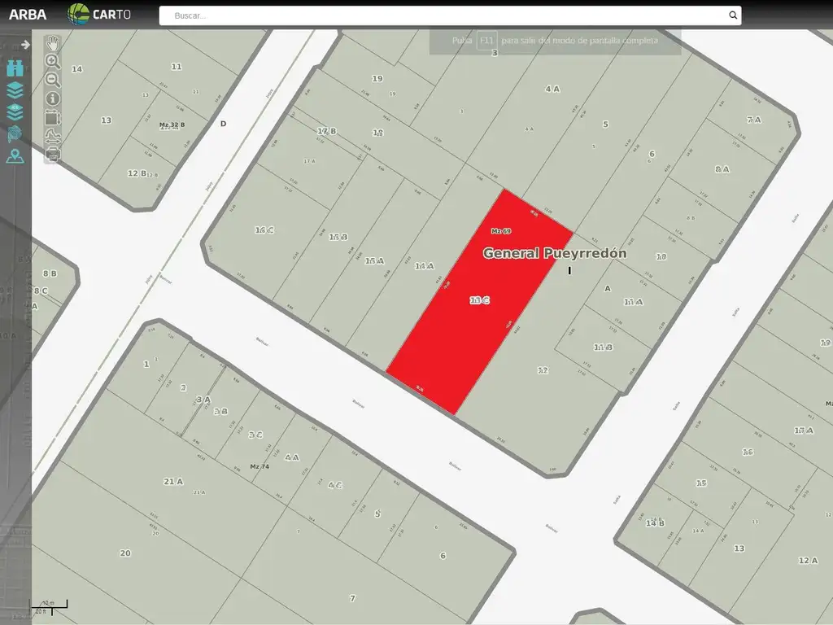Click the fingerprint icon in sidebar

(x=15, y=134)
